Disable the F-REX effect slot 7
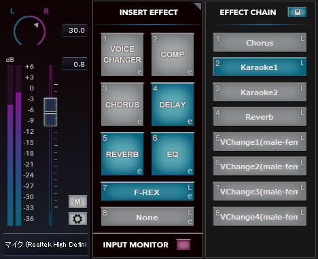The width and height of the screenshot is (318, 259). click(x=147, y=192)
